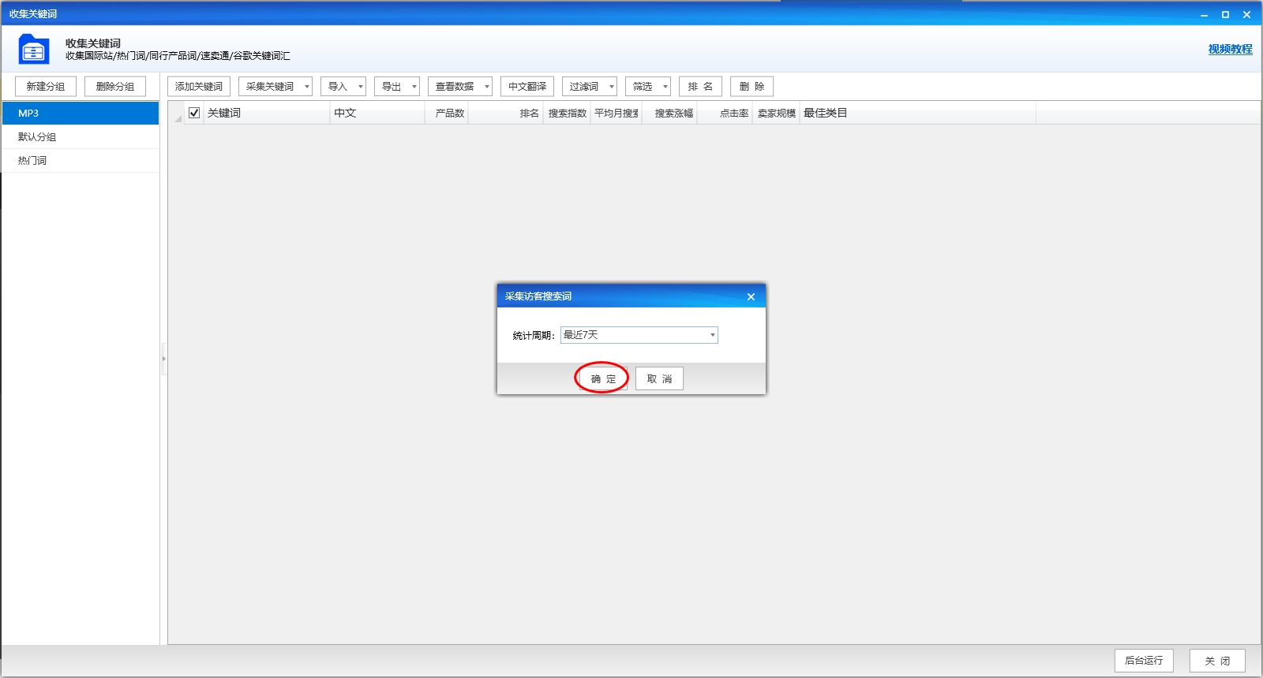Open the 统计周期 dropdown showing 最近7天

[x=639, y=335]
